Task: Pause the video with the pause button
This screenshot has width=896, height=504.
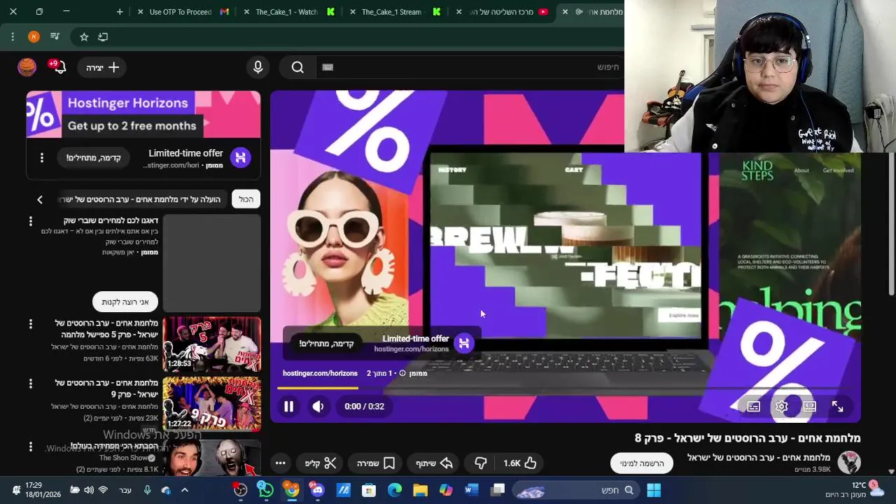Action: click(x=288, y=406)
